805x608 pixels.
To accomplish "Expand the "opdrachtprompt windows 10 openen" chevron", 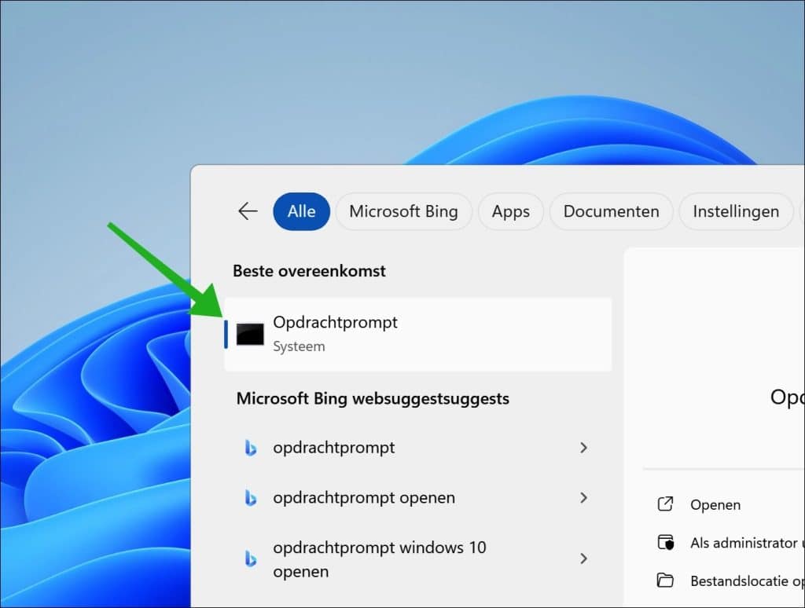I will 584,559.
